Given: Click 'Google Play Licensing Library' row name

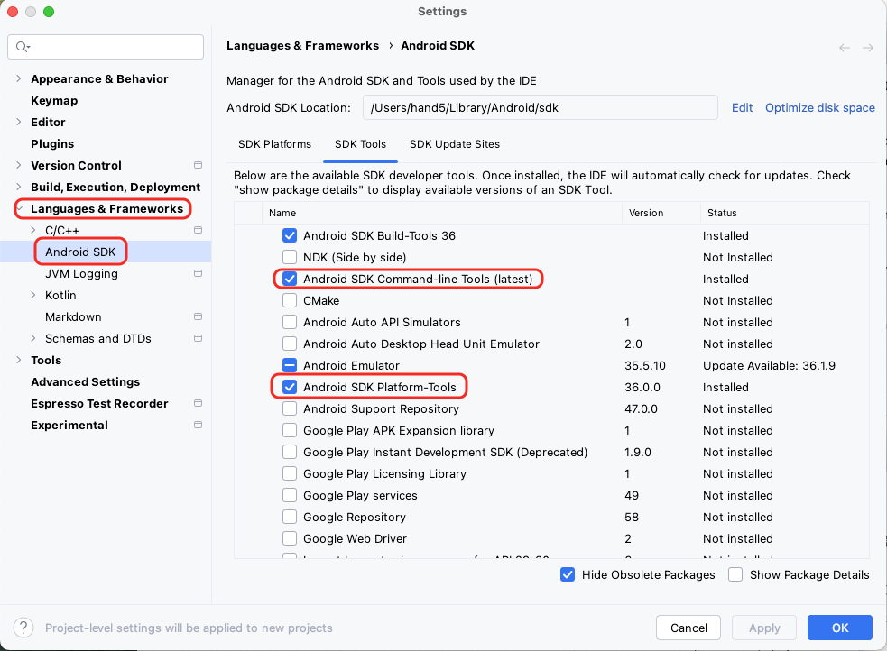Looking at the screenshot, I should (384, 473).
